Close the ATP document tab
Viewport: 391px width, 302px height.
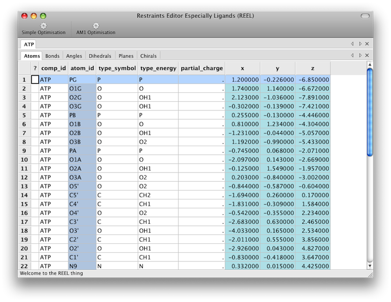coord(367,44)
